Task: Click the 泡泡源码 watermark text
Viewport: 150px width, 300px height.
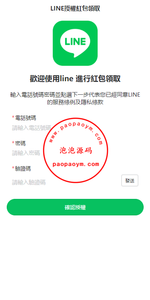Action: pos(76,151)
